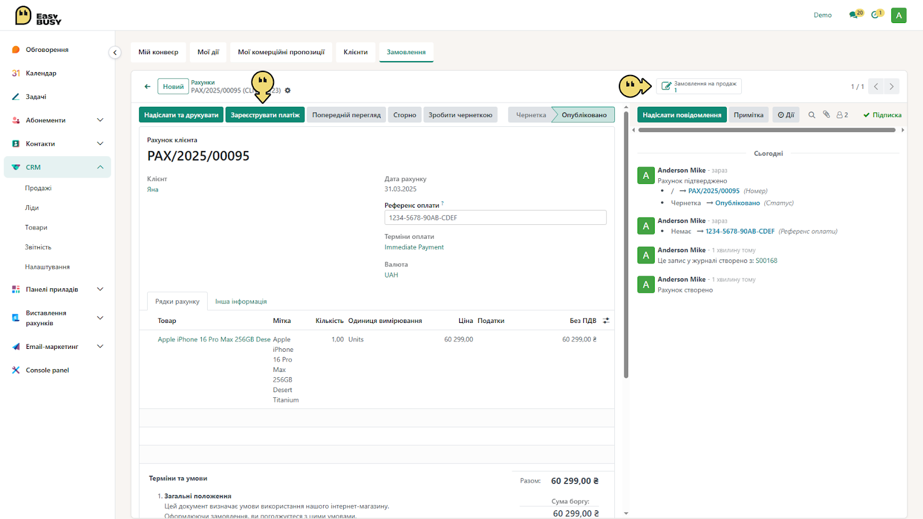Click the paperclip attachments icon
This screenshot has height=519, width=923.
pos(826,115)
